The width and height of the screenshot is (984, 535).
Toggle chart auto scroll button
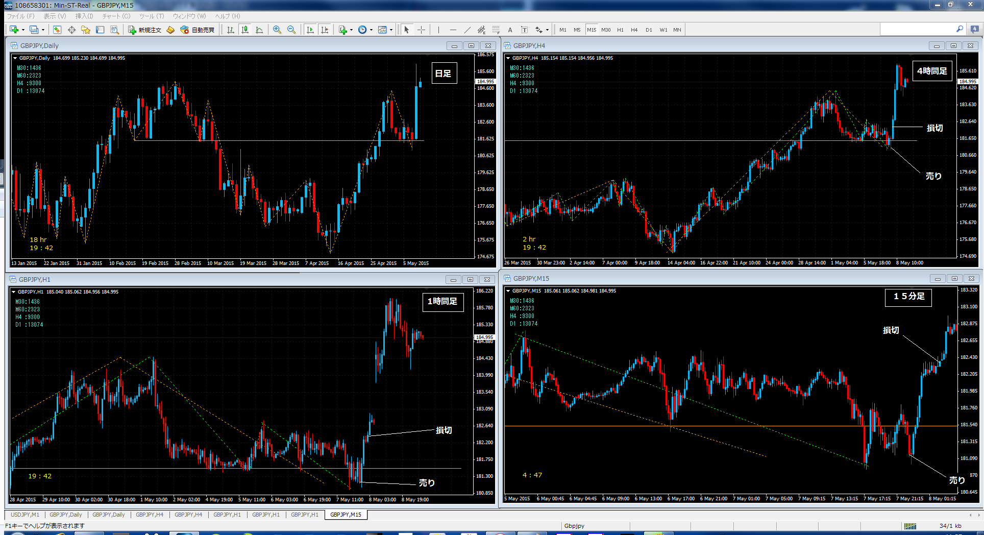[x=310, y=30]
